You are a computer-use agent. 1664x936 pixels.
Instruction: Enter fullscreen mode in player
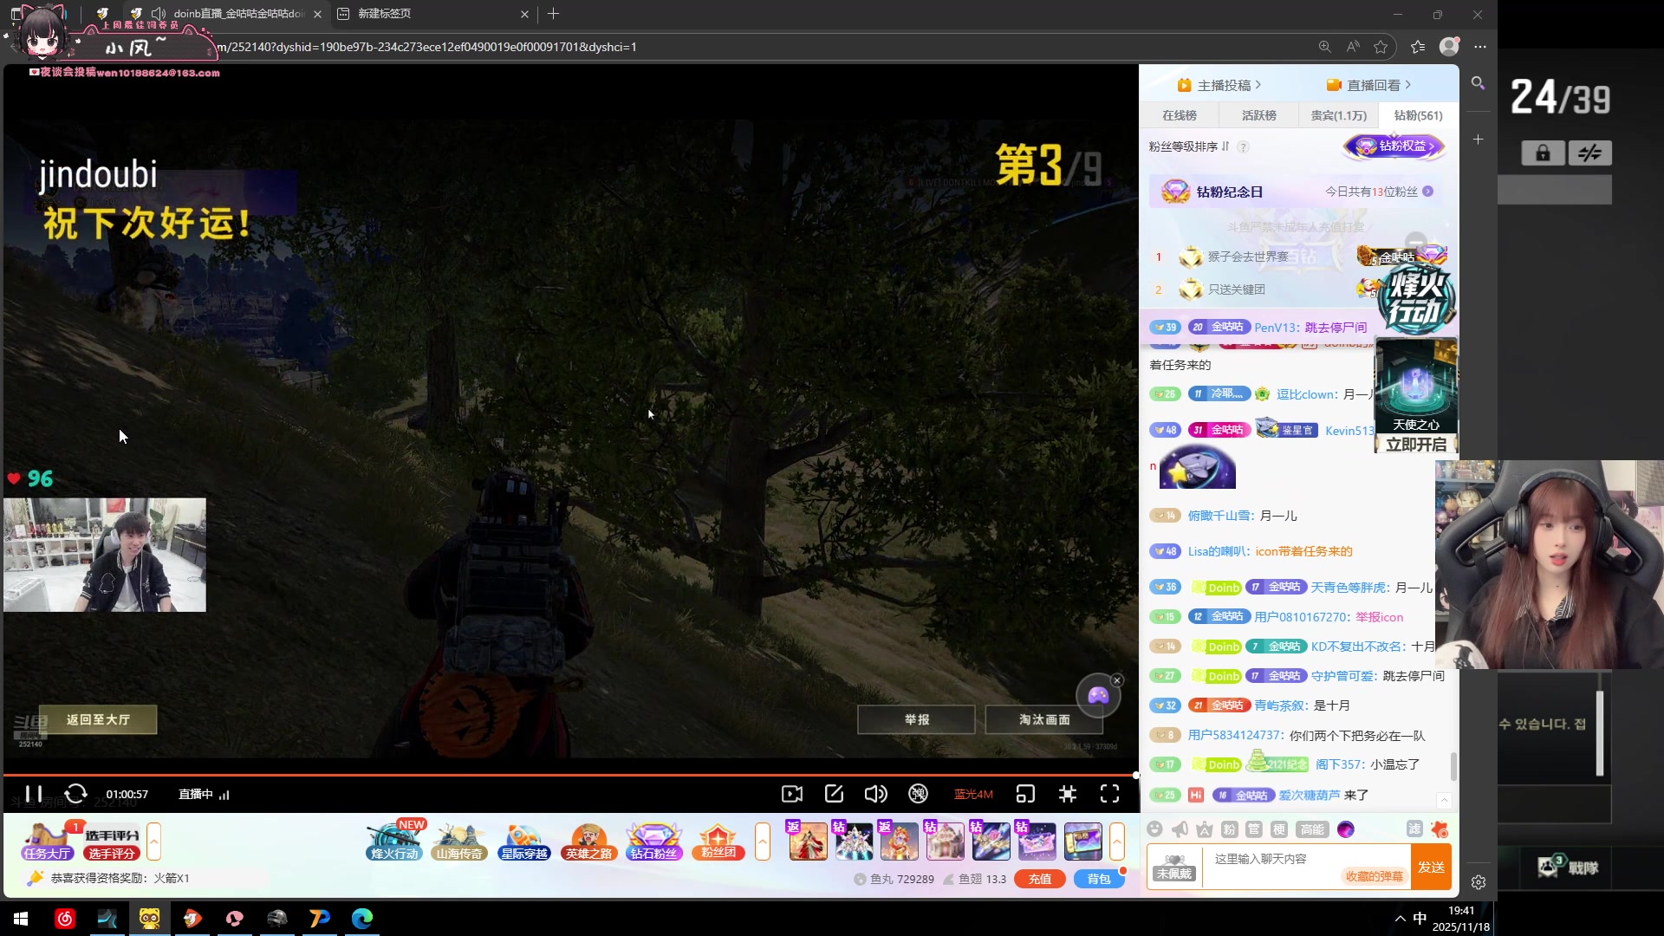(1109, 794)
